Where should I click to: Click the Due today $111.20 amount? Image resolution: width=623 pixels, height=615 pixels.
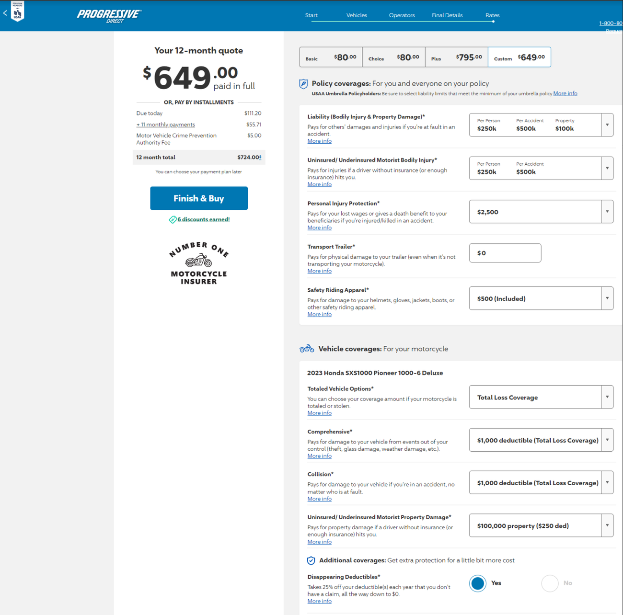click(x=253, y=114)
